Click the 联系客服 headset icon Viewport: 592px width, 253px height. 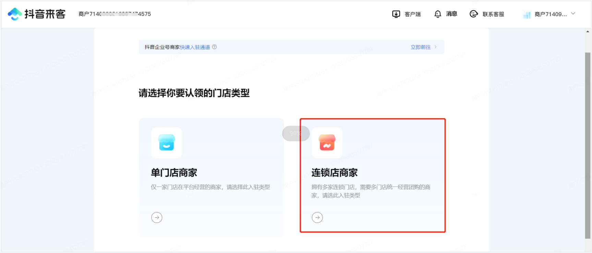[474, 14]
